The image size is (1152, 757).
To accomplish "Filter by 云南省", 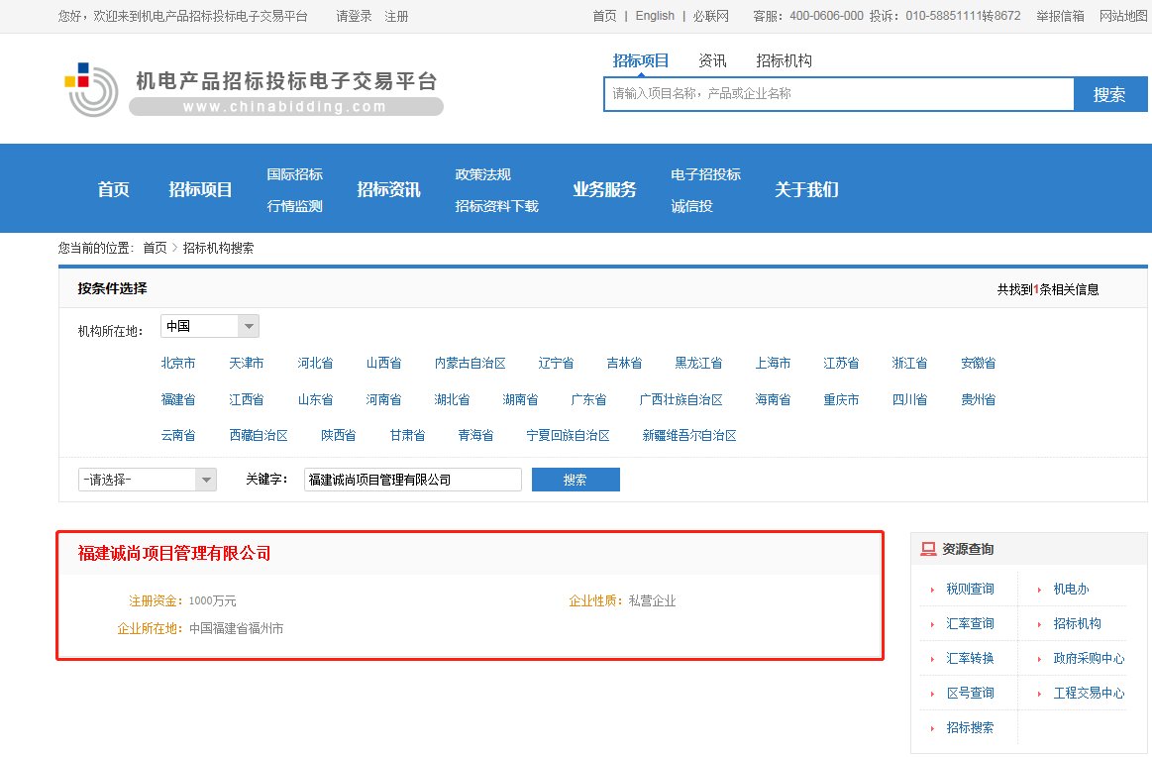I will (x=178, y=436).
